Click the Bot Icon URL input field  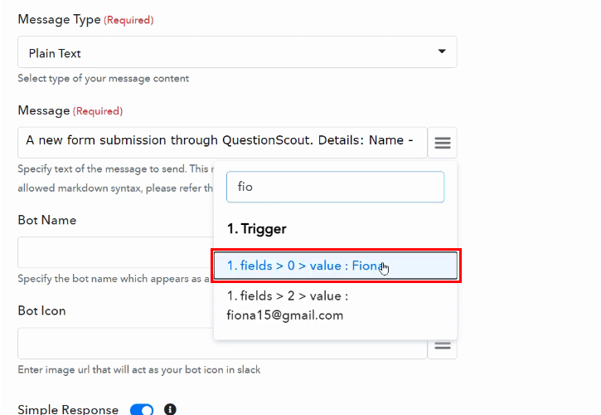pos(222,344)
